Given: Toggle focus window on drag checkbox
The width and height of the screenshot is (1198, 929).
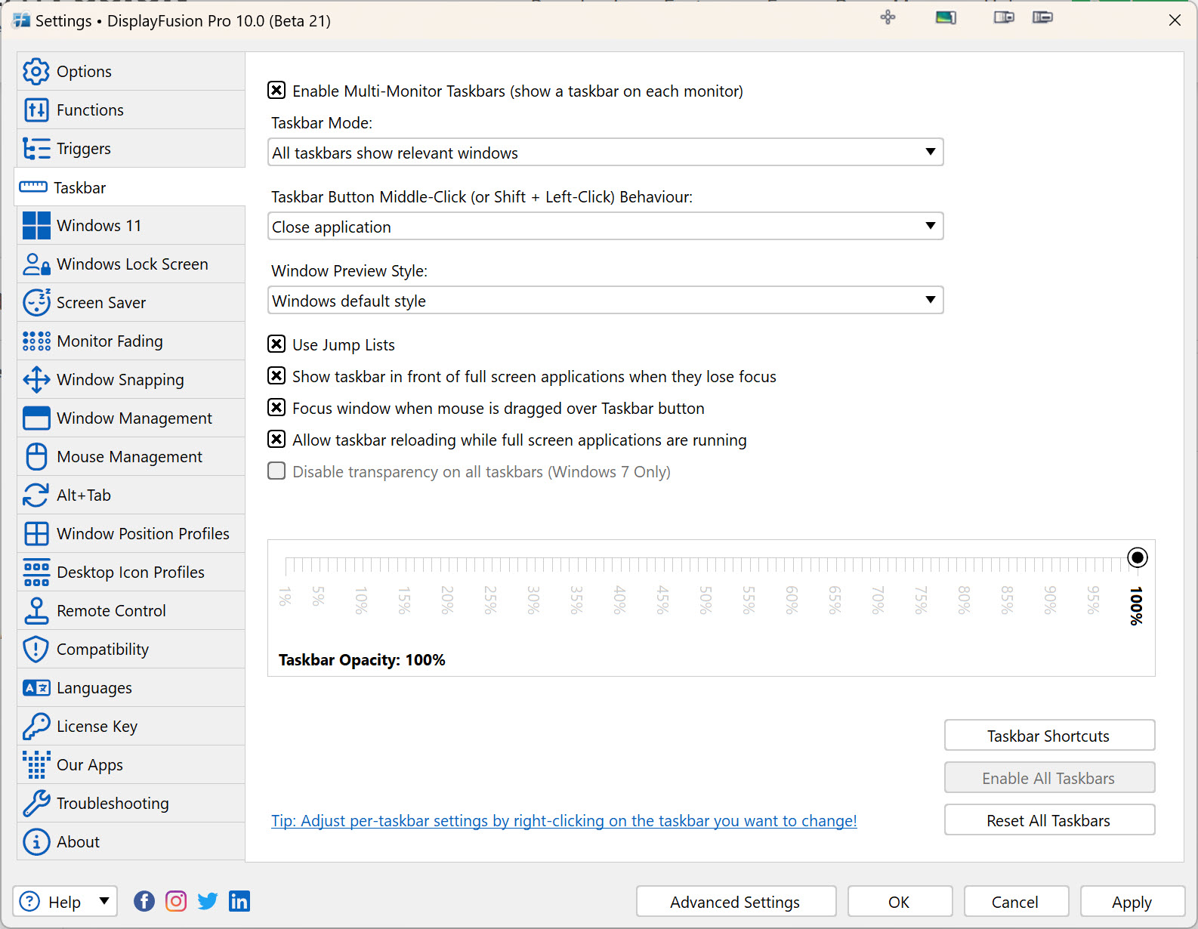Looking at the screenshot, I should [276, 408].
